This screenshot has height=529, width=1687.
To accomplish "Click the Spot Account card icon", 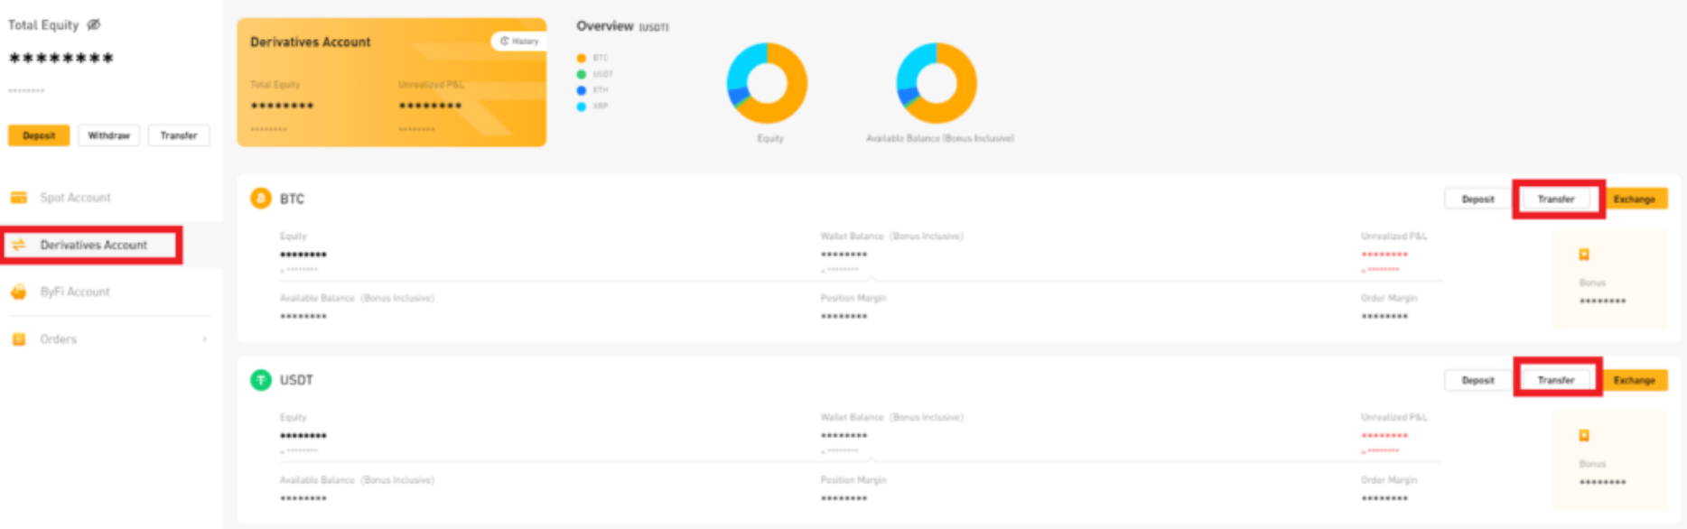I will click(19, 198).
